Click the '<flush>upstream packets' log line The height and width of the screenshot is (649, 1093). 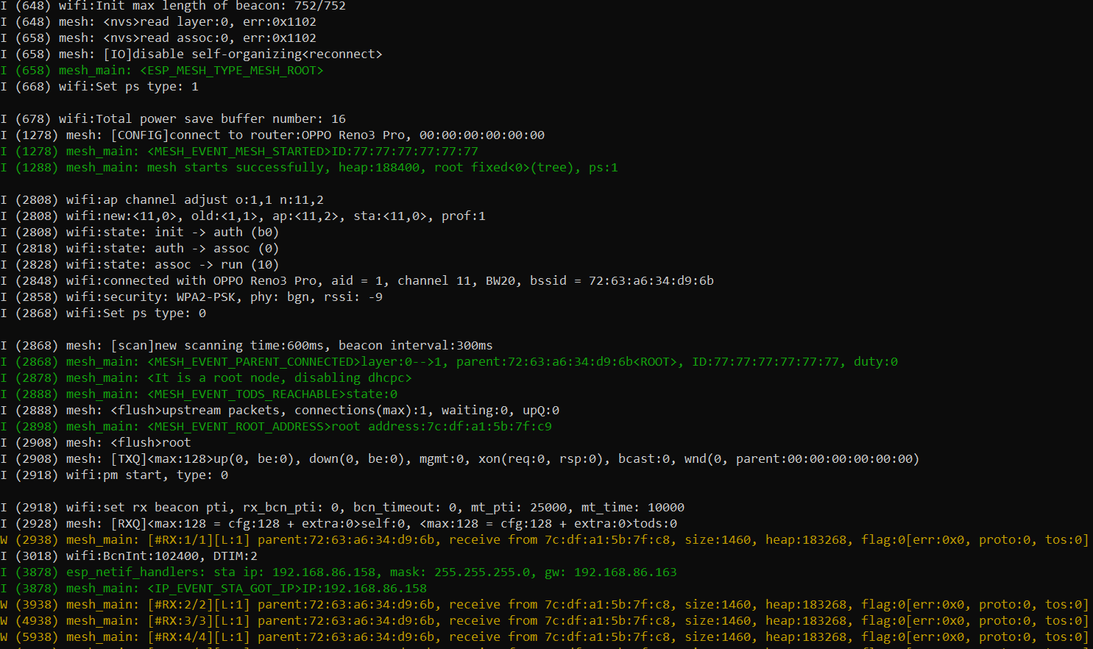(x=280, y=411)
